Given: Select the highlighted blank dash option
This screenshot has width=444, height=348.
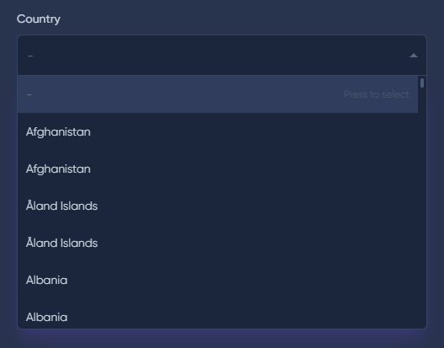Looking at the screenshot, I should click(x=218, y=94).
